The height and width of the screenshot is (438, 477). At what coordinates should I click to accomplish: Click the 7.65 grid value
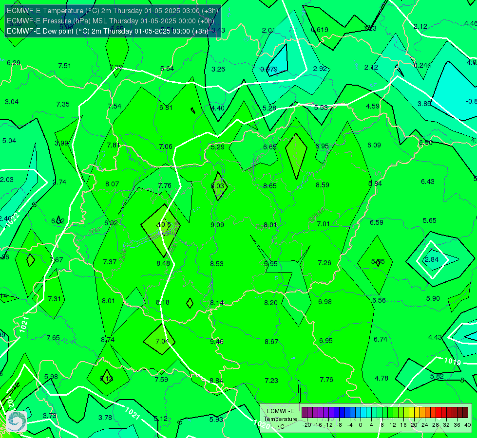click(x=53, y=338)
